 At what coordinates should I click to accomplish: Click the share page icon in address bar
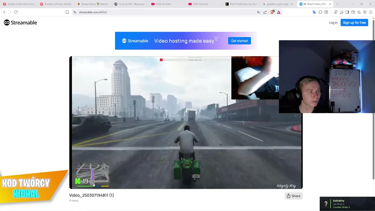tap(265, 12)
